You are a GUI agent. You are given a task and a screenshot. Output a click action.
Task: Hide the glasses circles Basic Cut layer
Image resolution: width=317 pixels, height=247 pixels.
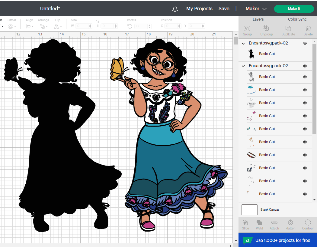point(305,181)
